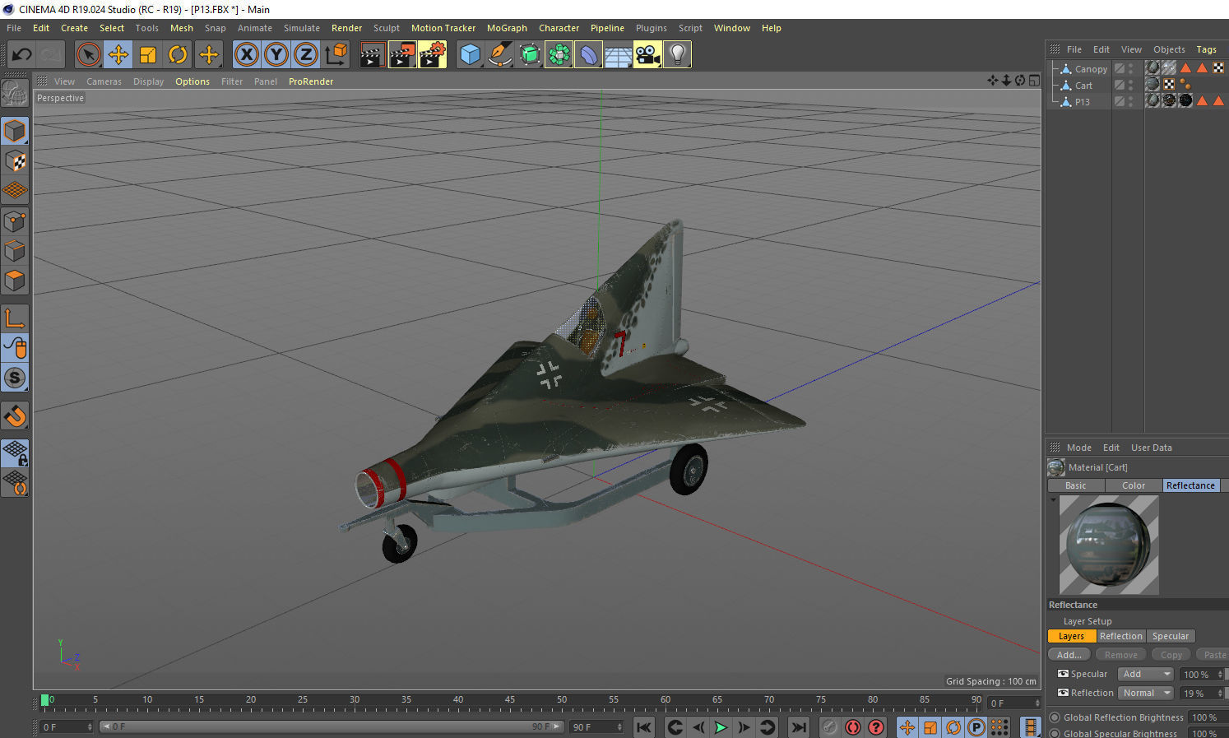The image size is (1229, 738).
Task: Activate the Scale tool in top toolbar
Action: pos(148,55)
